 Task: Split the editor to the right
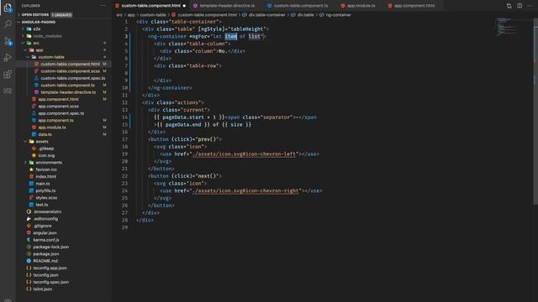[520, 6]
